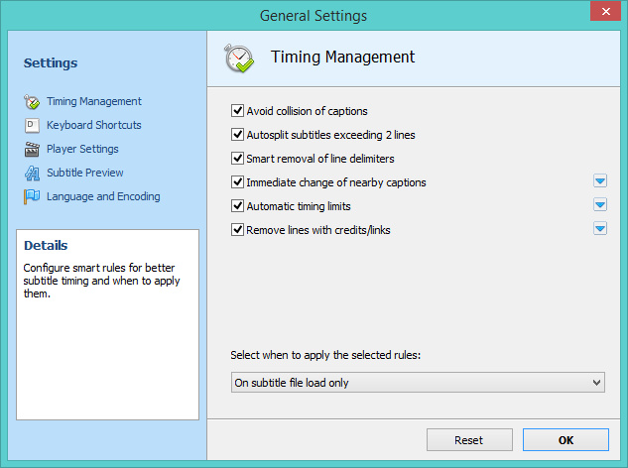Viewport: 628px width, 468px height.
Task: Toggle the Automatic timing limits checkbox
Action: (x=237, y=206)
